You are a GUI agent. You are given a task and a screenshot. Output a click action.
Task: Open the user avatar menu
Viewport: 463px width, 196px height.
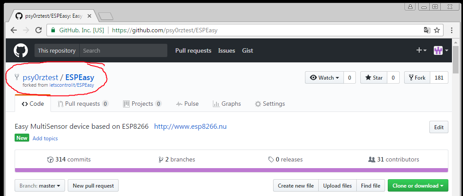[441, 50]
